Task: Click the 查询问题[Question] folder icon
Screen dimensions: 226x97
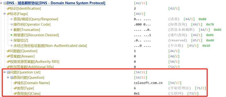Action: click(12, 78)
